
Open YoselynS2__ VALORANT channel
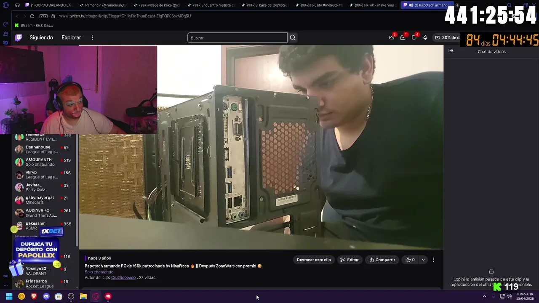click(x=45, y=271)
